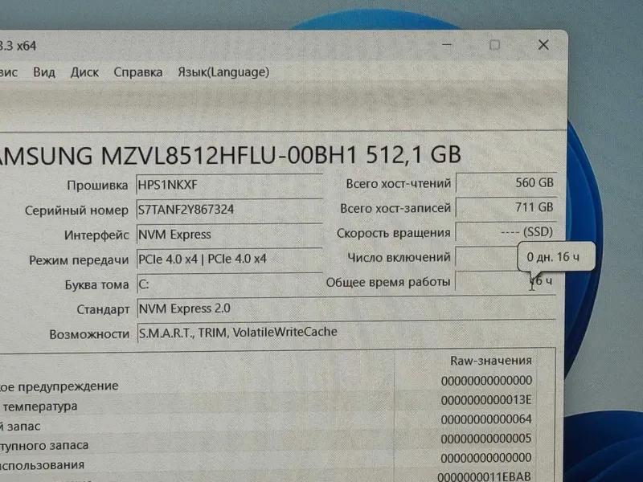Open the Язык(Language) menu
Image resolution: width=643 pixels, height=482 pixels.
(223, 72)
